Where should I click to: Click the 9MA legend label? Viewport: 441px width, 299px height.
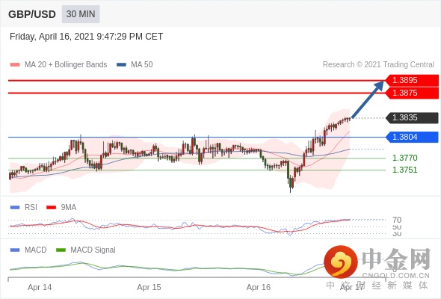pos(69,208)
